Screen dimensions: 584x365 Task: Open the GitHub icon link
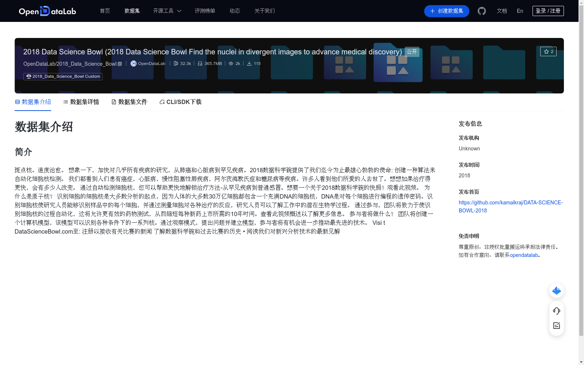[x=482, y=11]
